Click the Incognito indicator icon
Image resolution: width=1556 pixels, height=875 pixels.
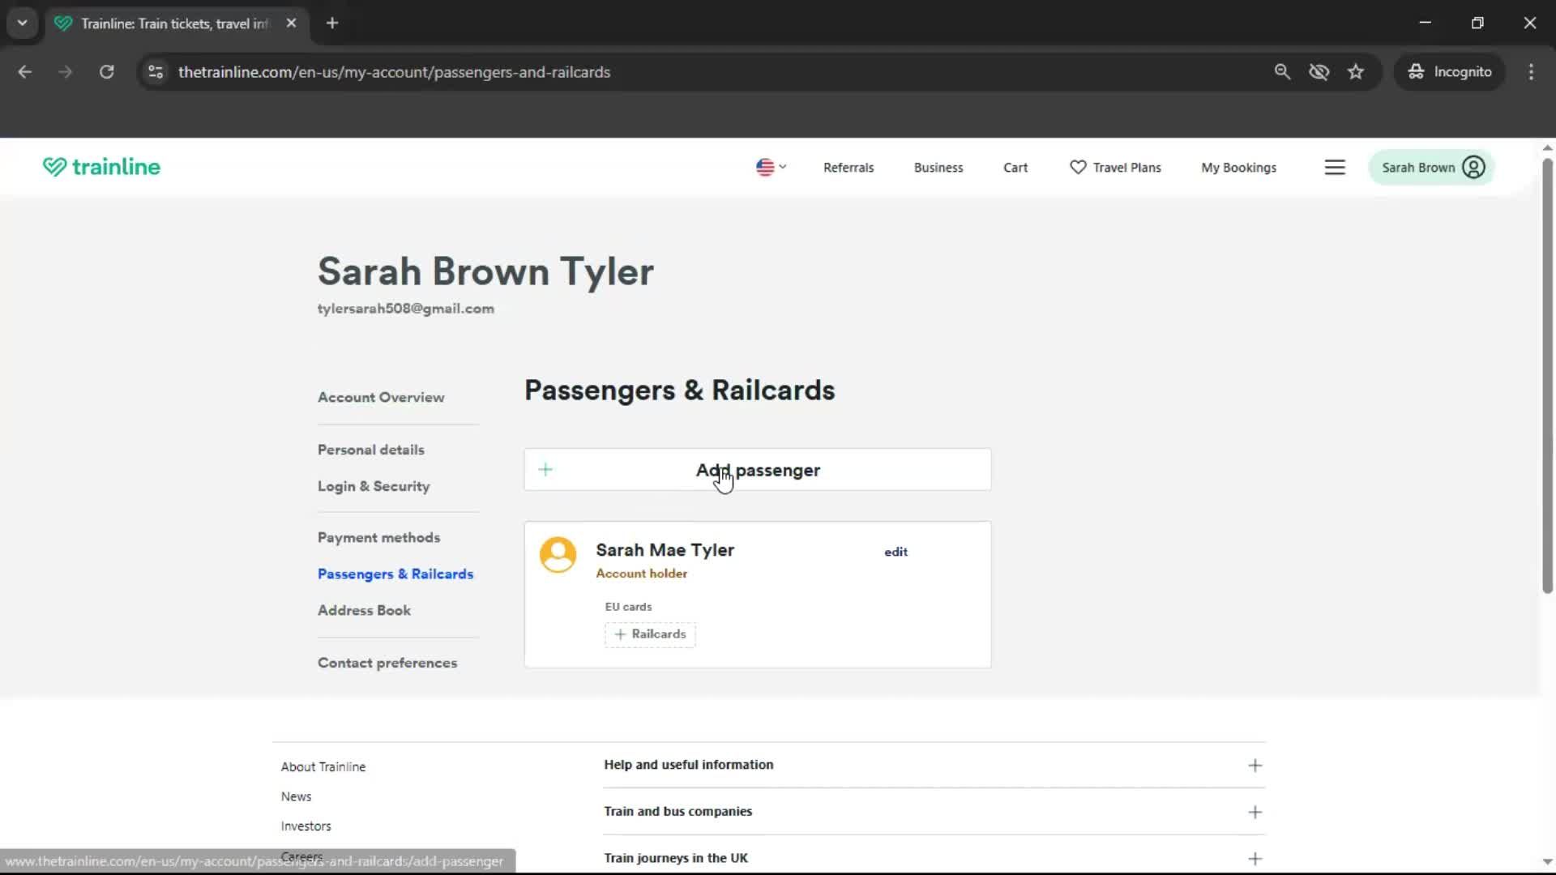[1416, 71]
